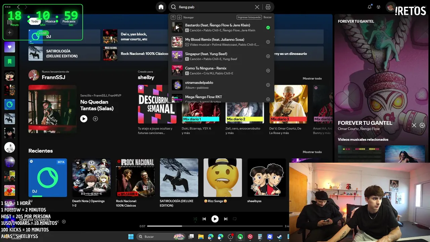430x242 pixels.
Task: Open the green bookmark episodes tile
Action: [9, 62]
